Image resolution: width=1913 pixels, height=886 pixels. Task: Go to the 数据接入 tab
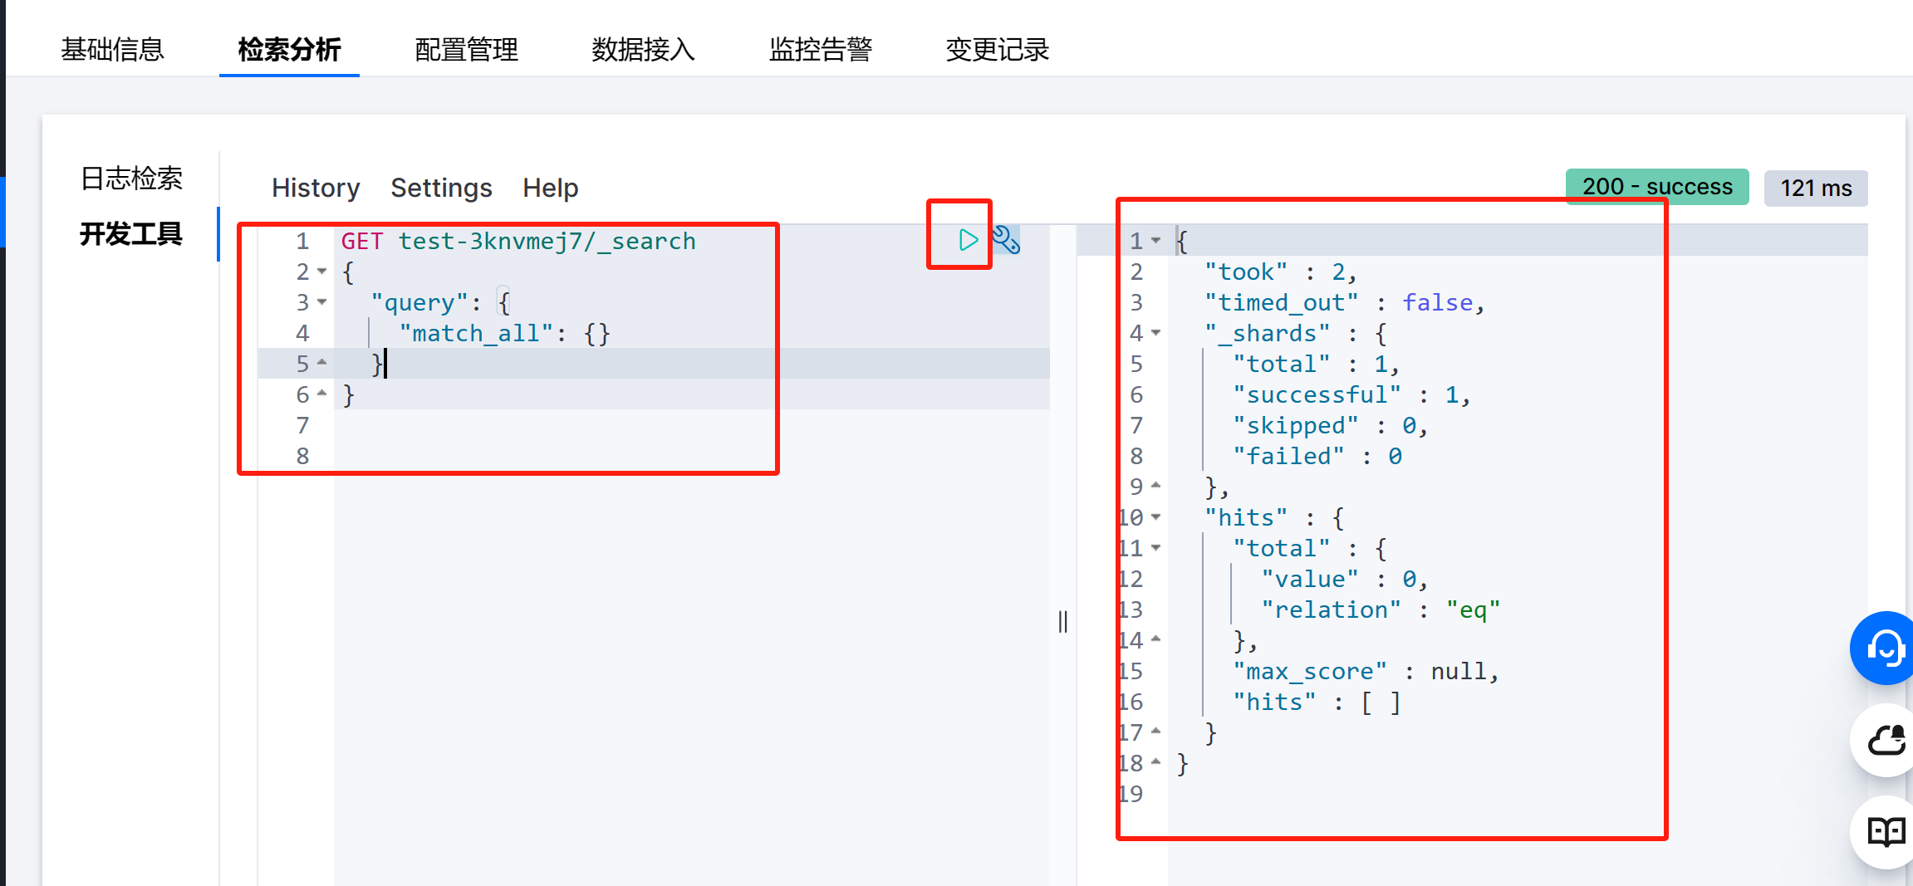[x=643, y=50]
